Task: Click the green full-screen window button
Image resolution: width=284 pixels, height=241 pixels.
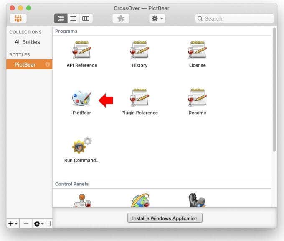Action: point(29,8)
